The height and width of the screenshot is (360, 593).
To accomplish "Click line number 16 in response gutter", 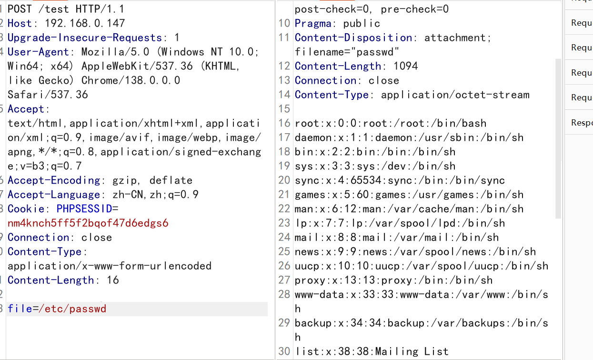I will pyautogui.click(x=284, y=123).
